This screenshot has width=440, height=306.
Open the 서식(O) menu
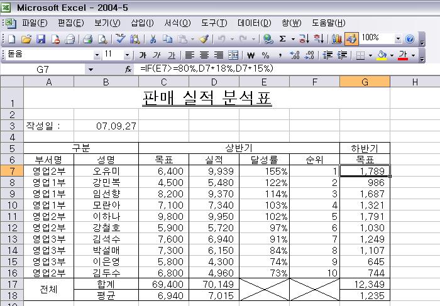point(177,23)
